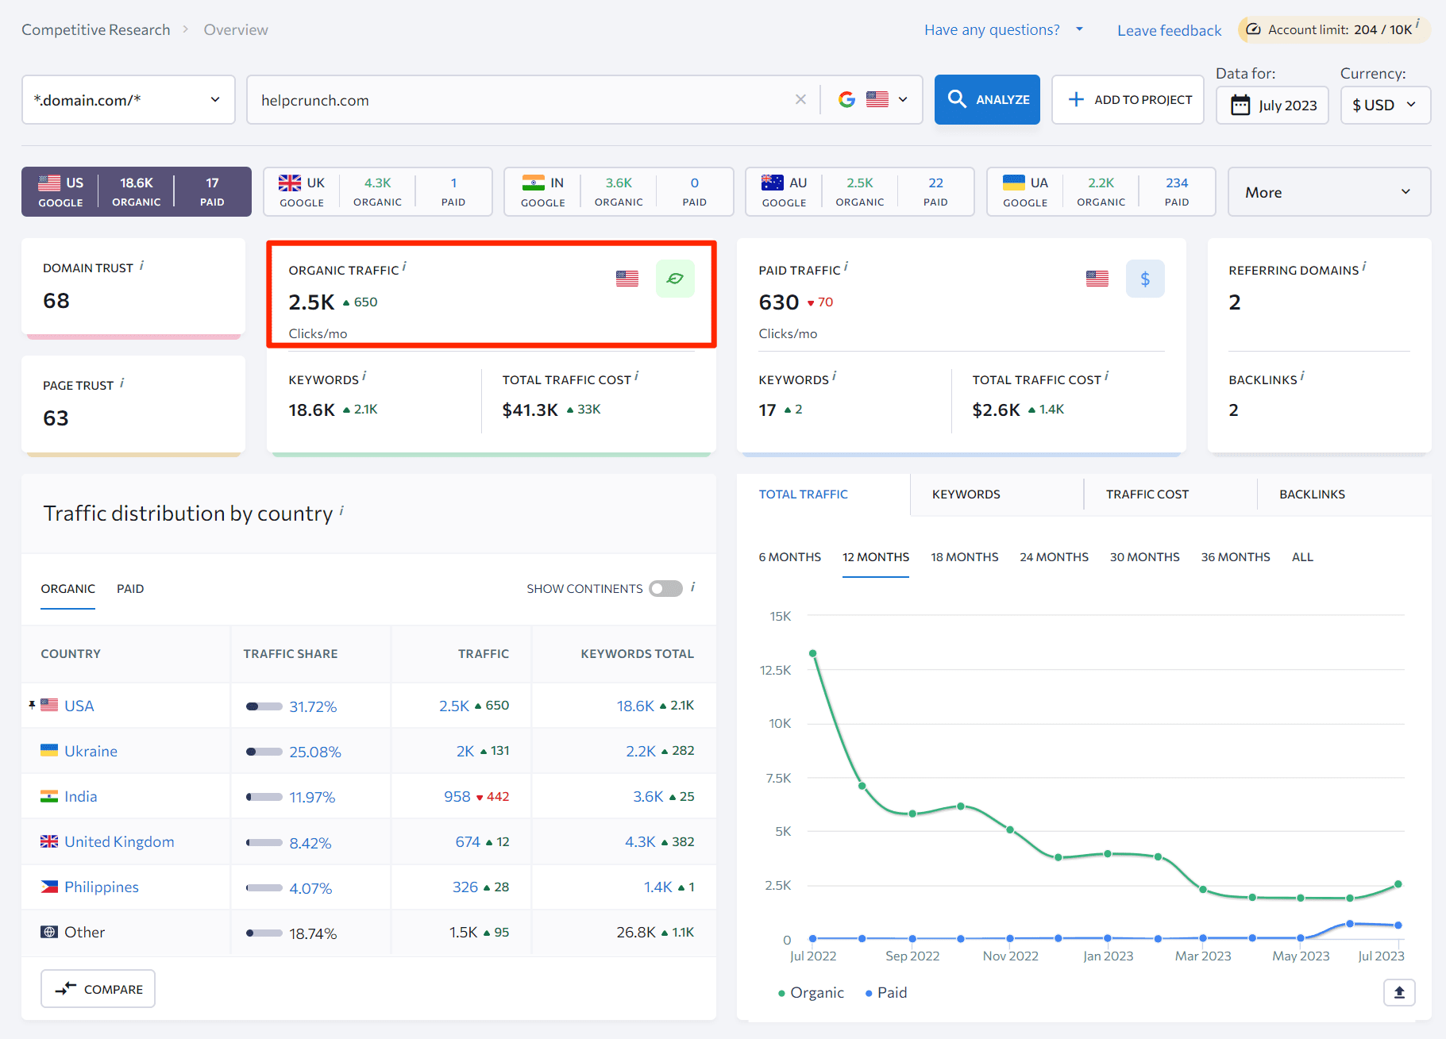Select the UK Google country card
The height and width of the screenshot is (1039, 1446).
click(378, 191)
